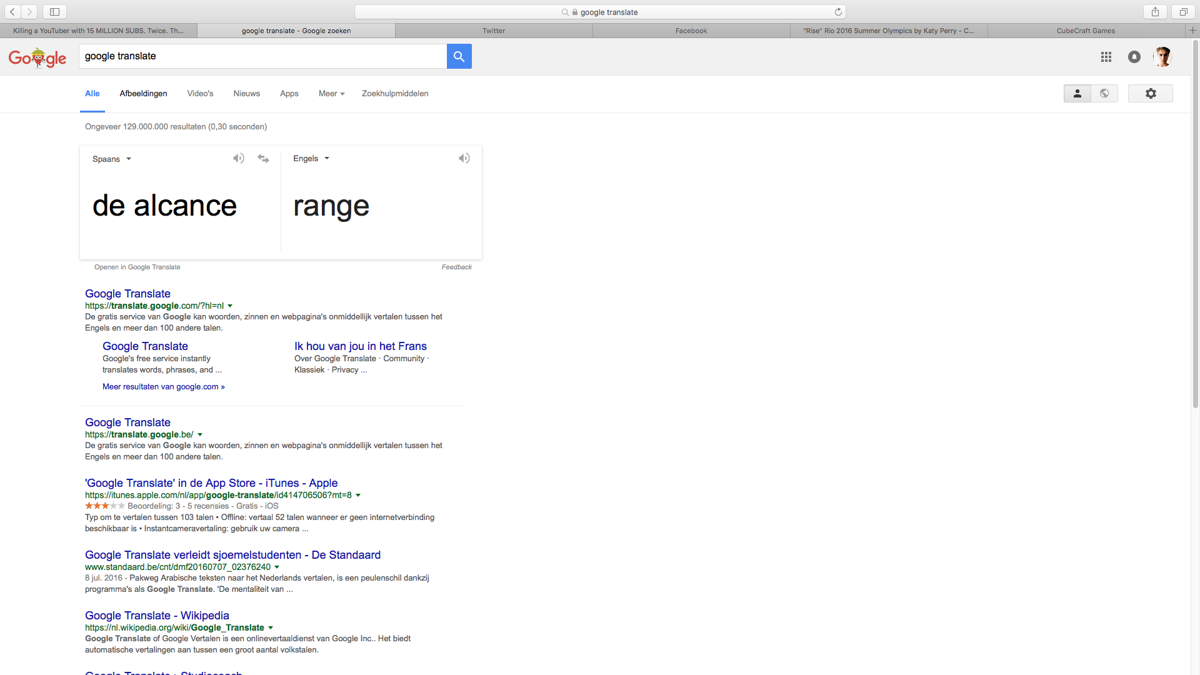1200x675 pixels.
Task: Expand the Meer search menu
Action: point(331,94)
